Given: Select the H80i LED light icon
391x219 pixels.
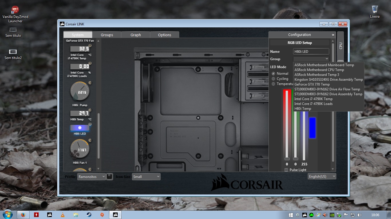Looking at the screenshot, I should click(80, 128).
